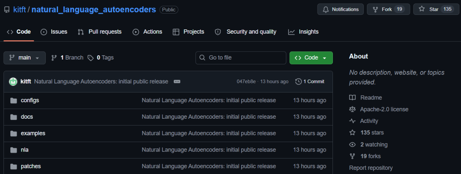The image size is (461, 174).
Task: Click the tag icon beside 0 Tags
Action: (90, 58)
